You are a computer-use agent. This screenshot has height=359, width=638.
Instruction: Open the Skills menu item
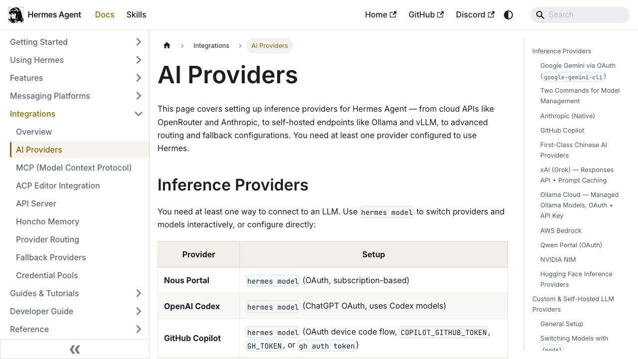coord(136,14)
